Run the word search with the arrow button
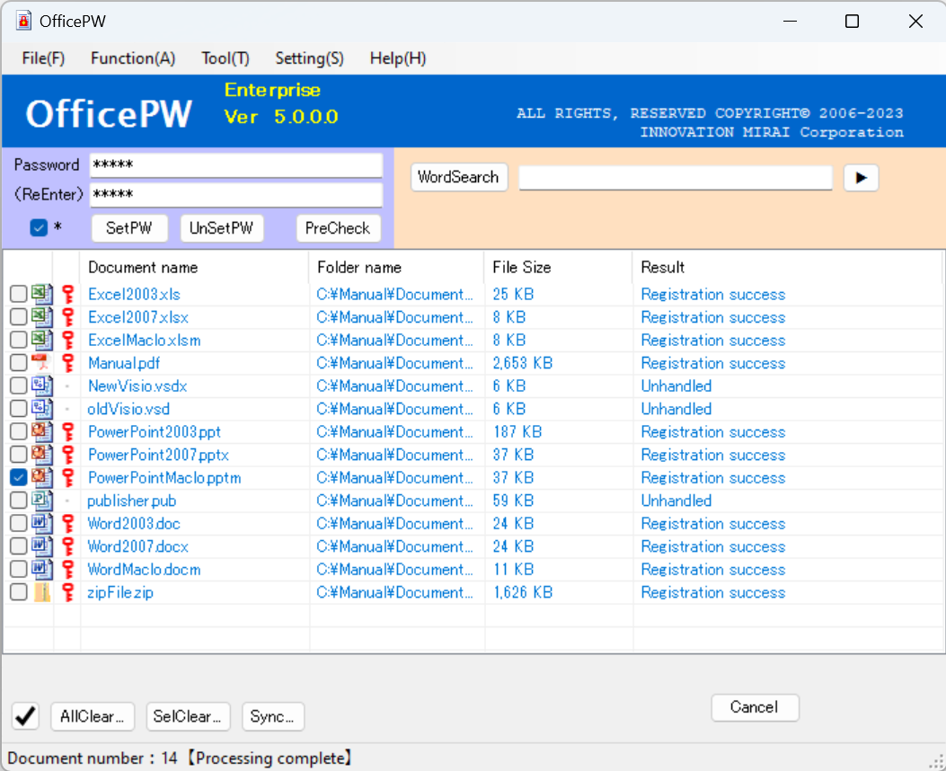Screen dimensions: 946x771 pyautogui.click(x=861, y=177)
